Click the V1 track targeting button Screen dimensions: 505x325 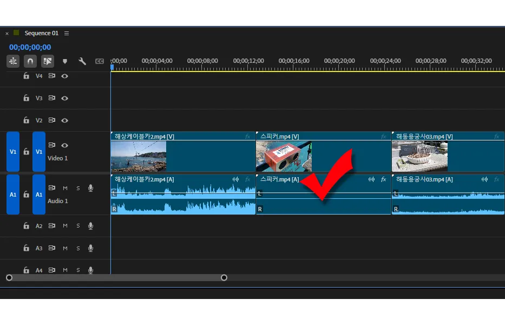tap(38, 152)
